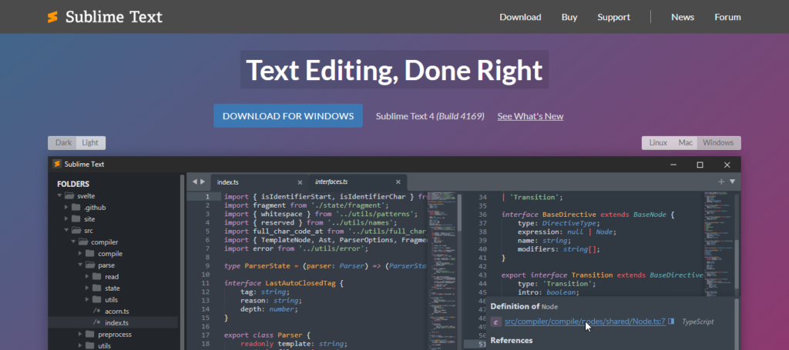Open the tab list dropdown arrow

tap(732, 182)
